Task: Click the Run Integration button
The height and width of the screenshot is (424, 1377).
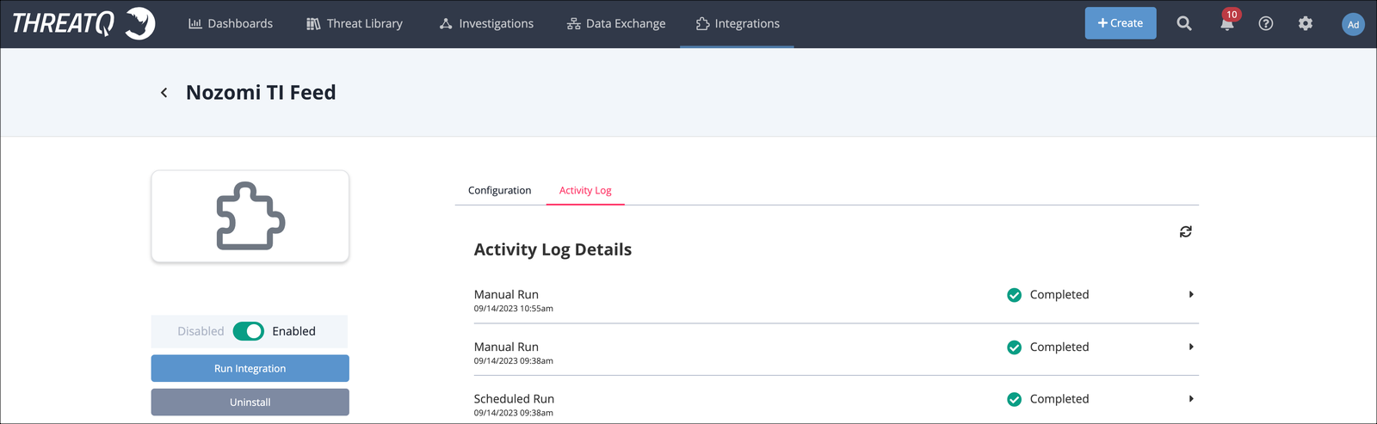Action: pos(250,368)
